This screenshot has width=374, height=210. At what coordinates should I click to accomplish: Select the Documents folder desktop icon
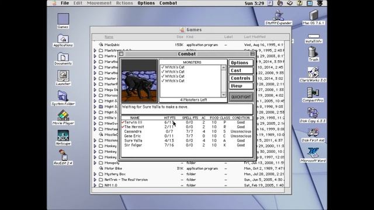tap(63, 57)
